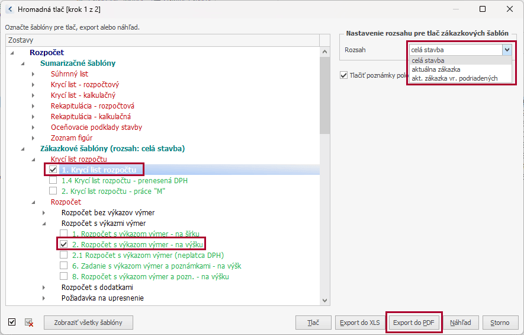Click scroll-down arrow of the template list
The width and height of the screenshot is (524, 335).
(324, 301)
